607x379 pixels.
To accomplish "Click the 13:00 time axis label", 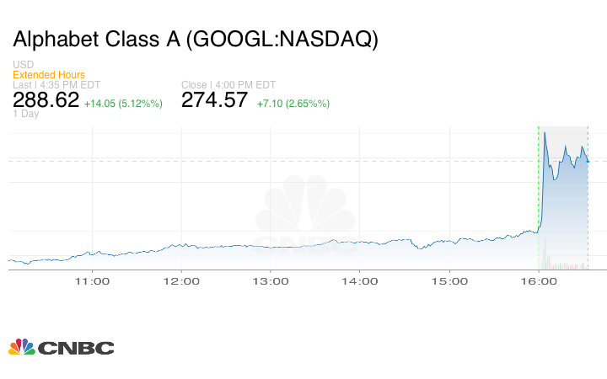I will (271, 281).
